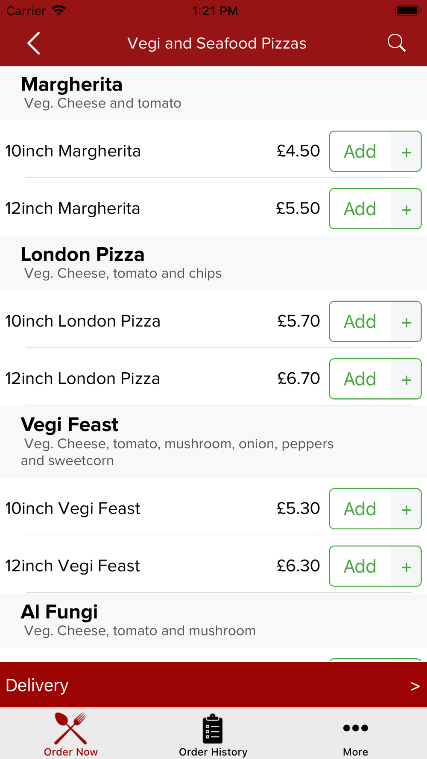Expand the Delivery bar arrow

[x=415, y=686]
